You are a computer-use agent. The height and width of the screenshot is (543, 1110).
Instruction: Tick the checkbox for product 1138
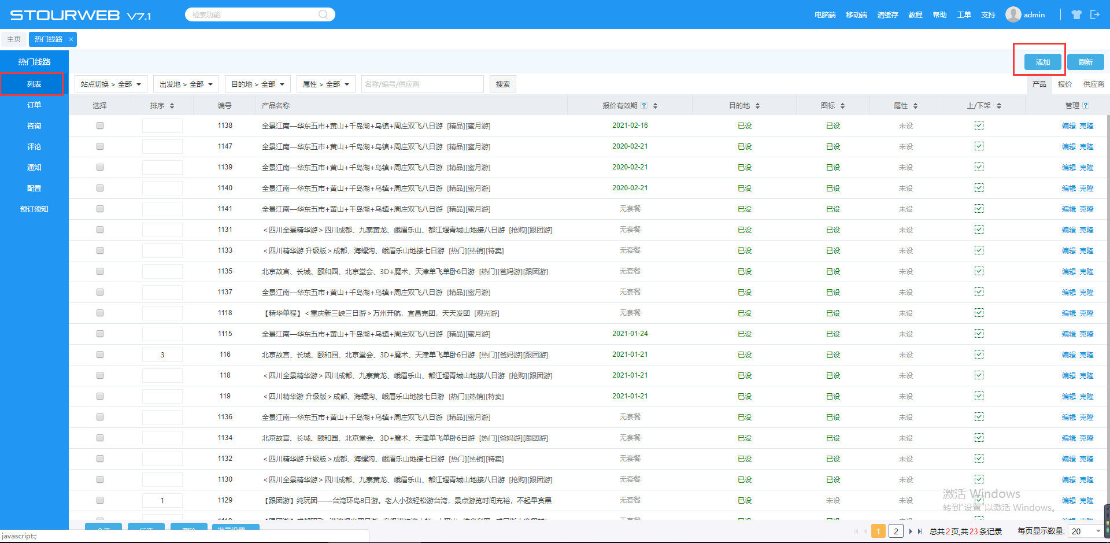click(x=100, y=125)
